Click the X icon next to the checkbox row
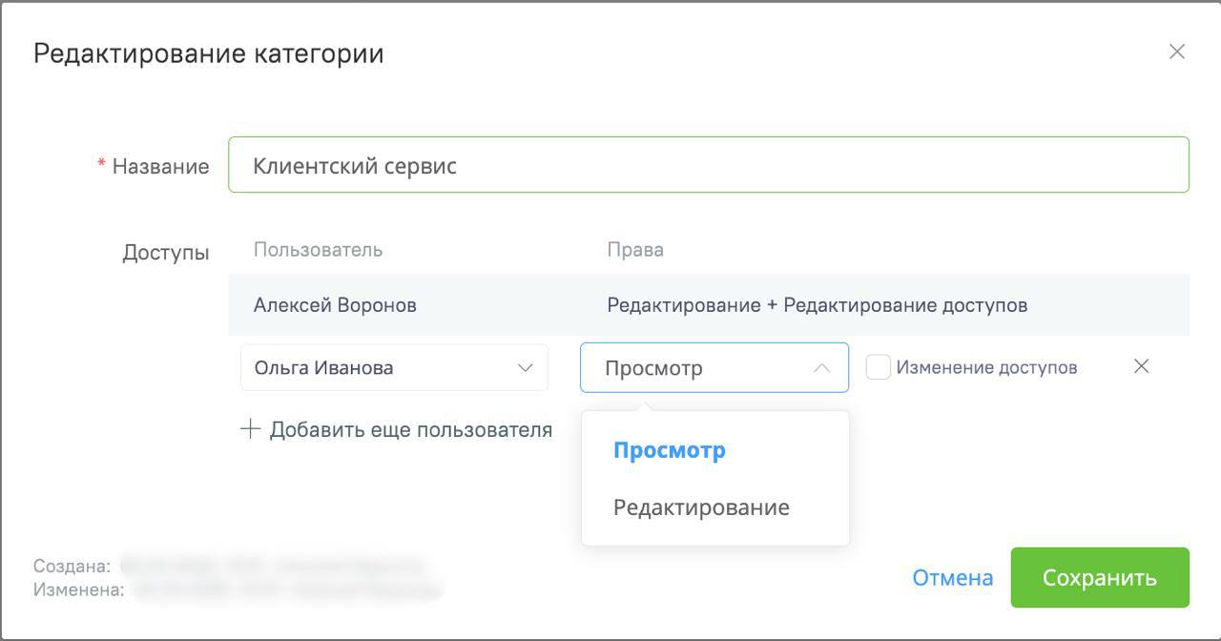This screenshot has height=641, width=1221. tap(1142, 365)
